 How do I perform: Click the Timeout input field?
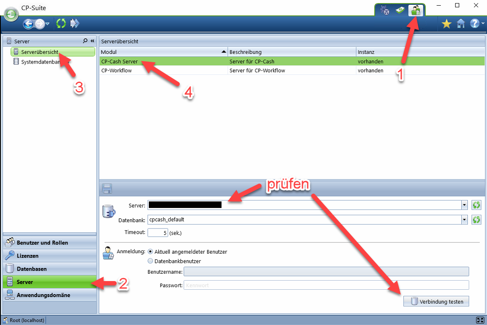157,233
